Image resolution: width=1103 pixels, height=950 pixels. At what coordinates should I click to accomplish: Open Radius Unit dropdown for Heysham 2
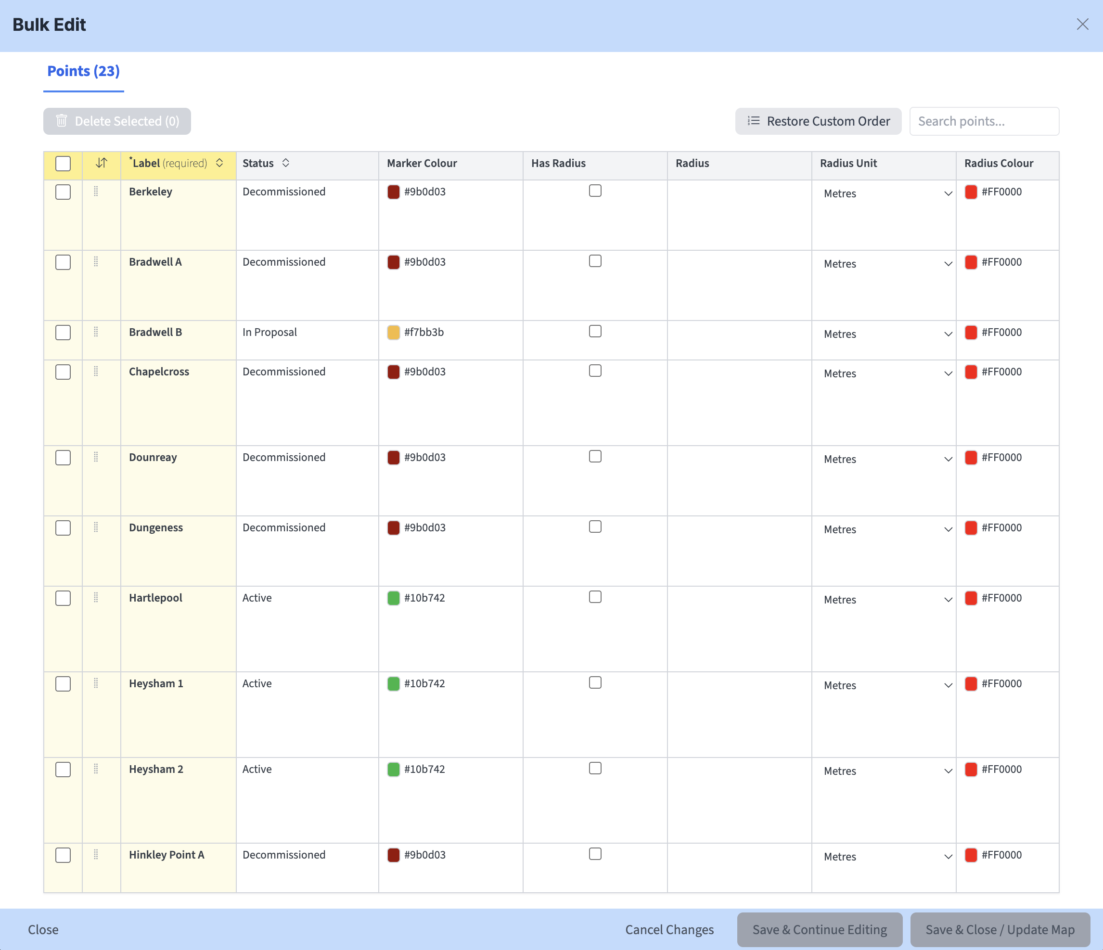(x=886, y=771)
